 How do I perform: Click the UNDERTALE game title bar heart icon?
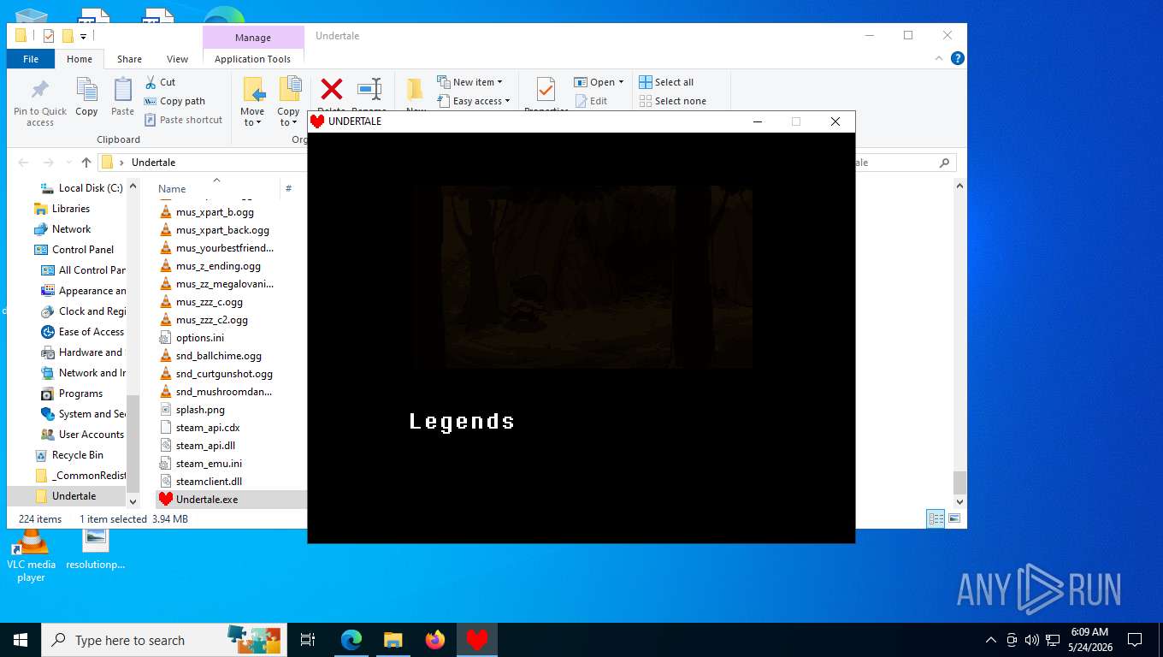317,121
